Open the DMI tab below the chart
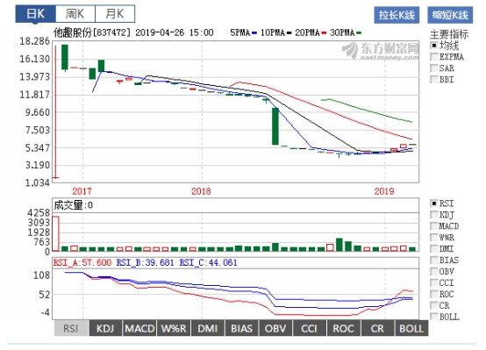486x350 pixels. (208, 328)
